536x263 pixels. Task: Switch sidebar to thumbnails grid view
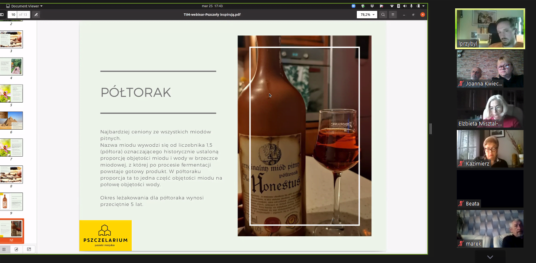coord(4,249)
